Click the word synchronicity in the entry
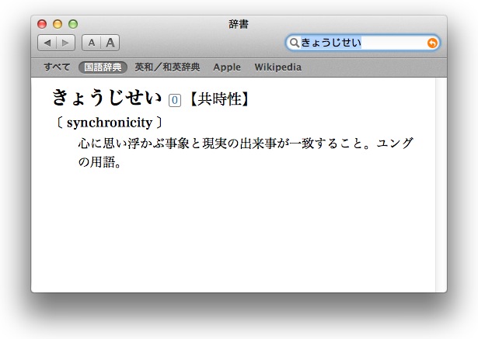The image size is (478, 339). 109,123
